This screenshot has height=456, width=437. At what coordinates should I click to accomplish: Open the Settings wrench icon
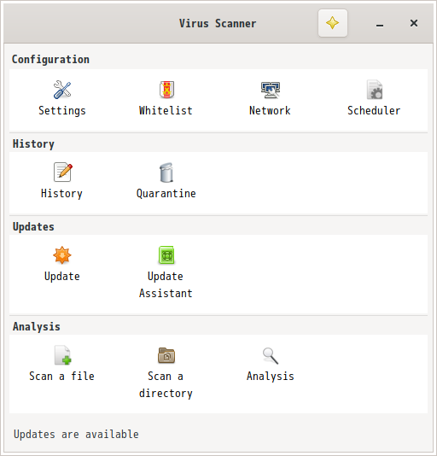tap(62, 90)
